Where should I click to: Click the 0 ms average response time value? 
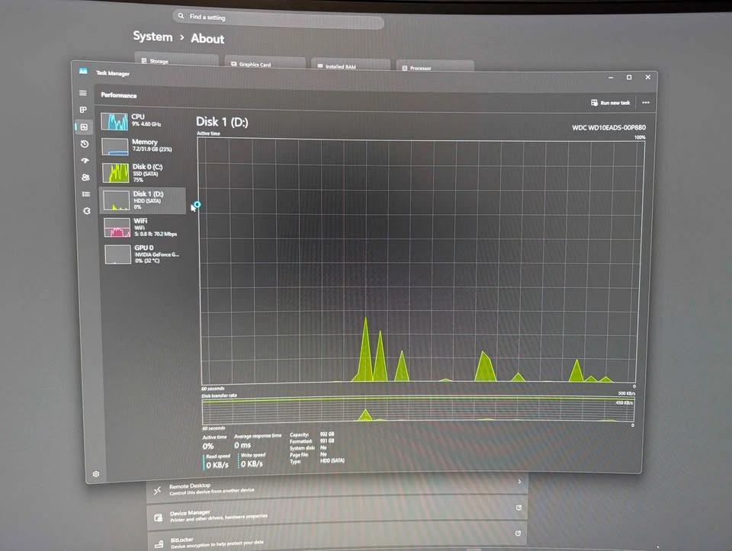pyautogui.click(x=242, y=445)
